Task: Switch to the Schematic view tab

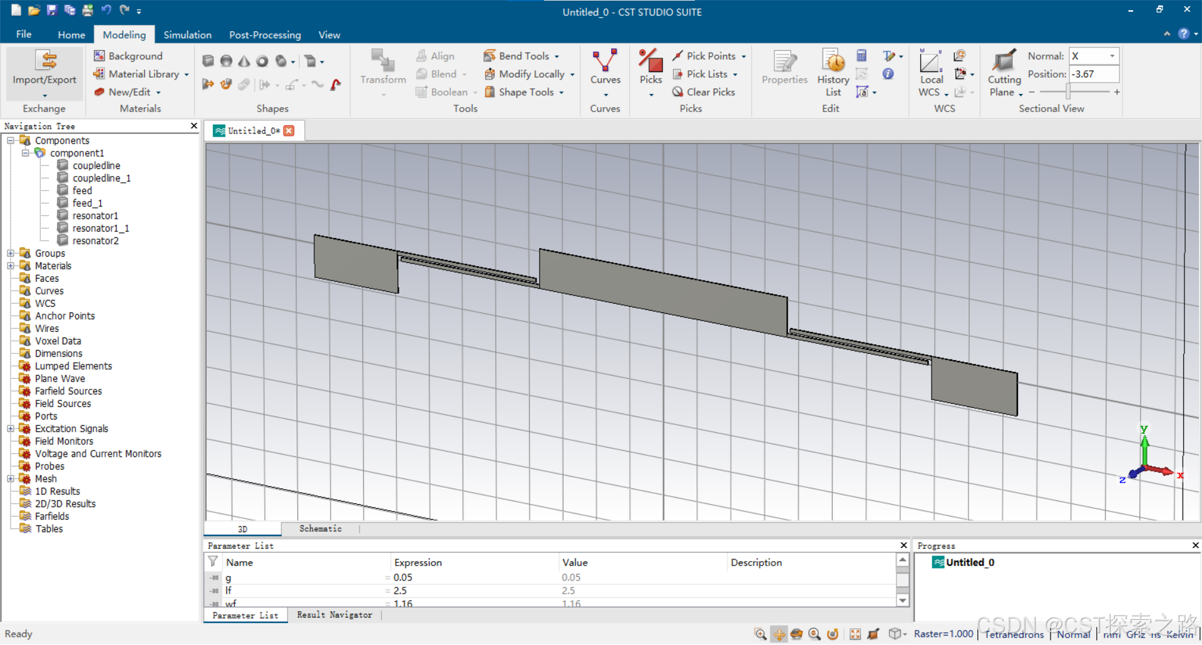Action: (321, 529)
